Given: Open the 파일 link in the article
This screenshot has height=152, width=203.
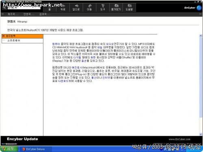Looking at the screenshot, I should pyautogui.click(x=100, y=47).
